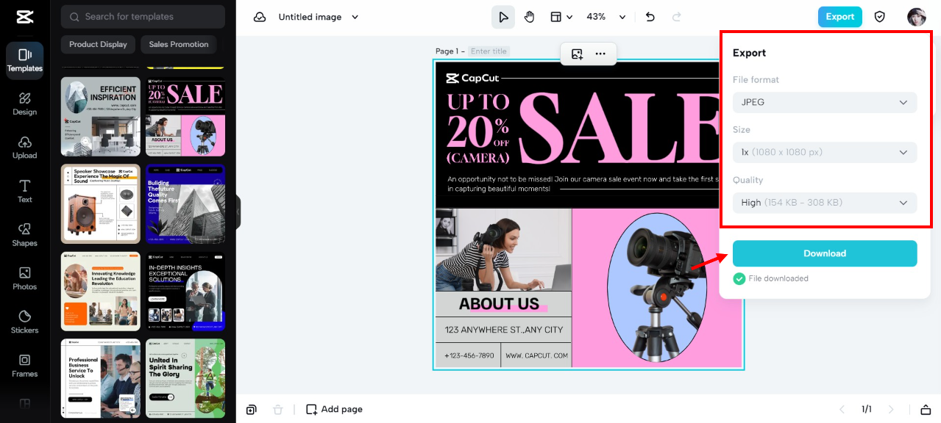
Task: Open the 43% zoom level dropdown
Action: (606, 17)
